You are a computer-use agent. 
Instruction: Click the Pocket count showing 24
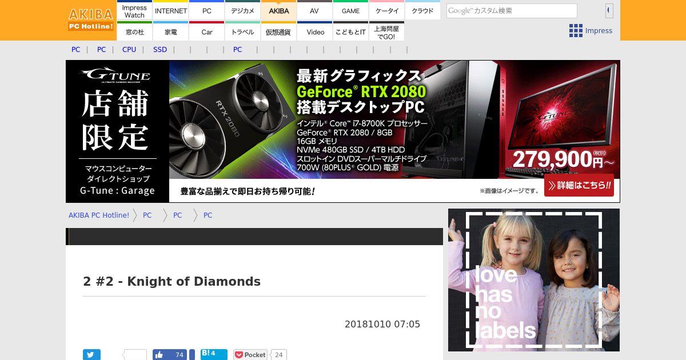click(x=278, y=355)
